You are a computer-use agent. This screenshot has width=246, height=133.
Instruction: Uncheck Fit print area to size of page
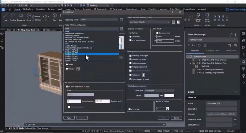67,87
